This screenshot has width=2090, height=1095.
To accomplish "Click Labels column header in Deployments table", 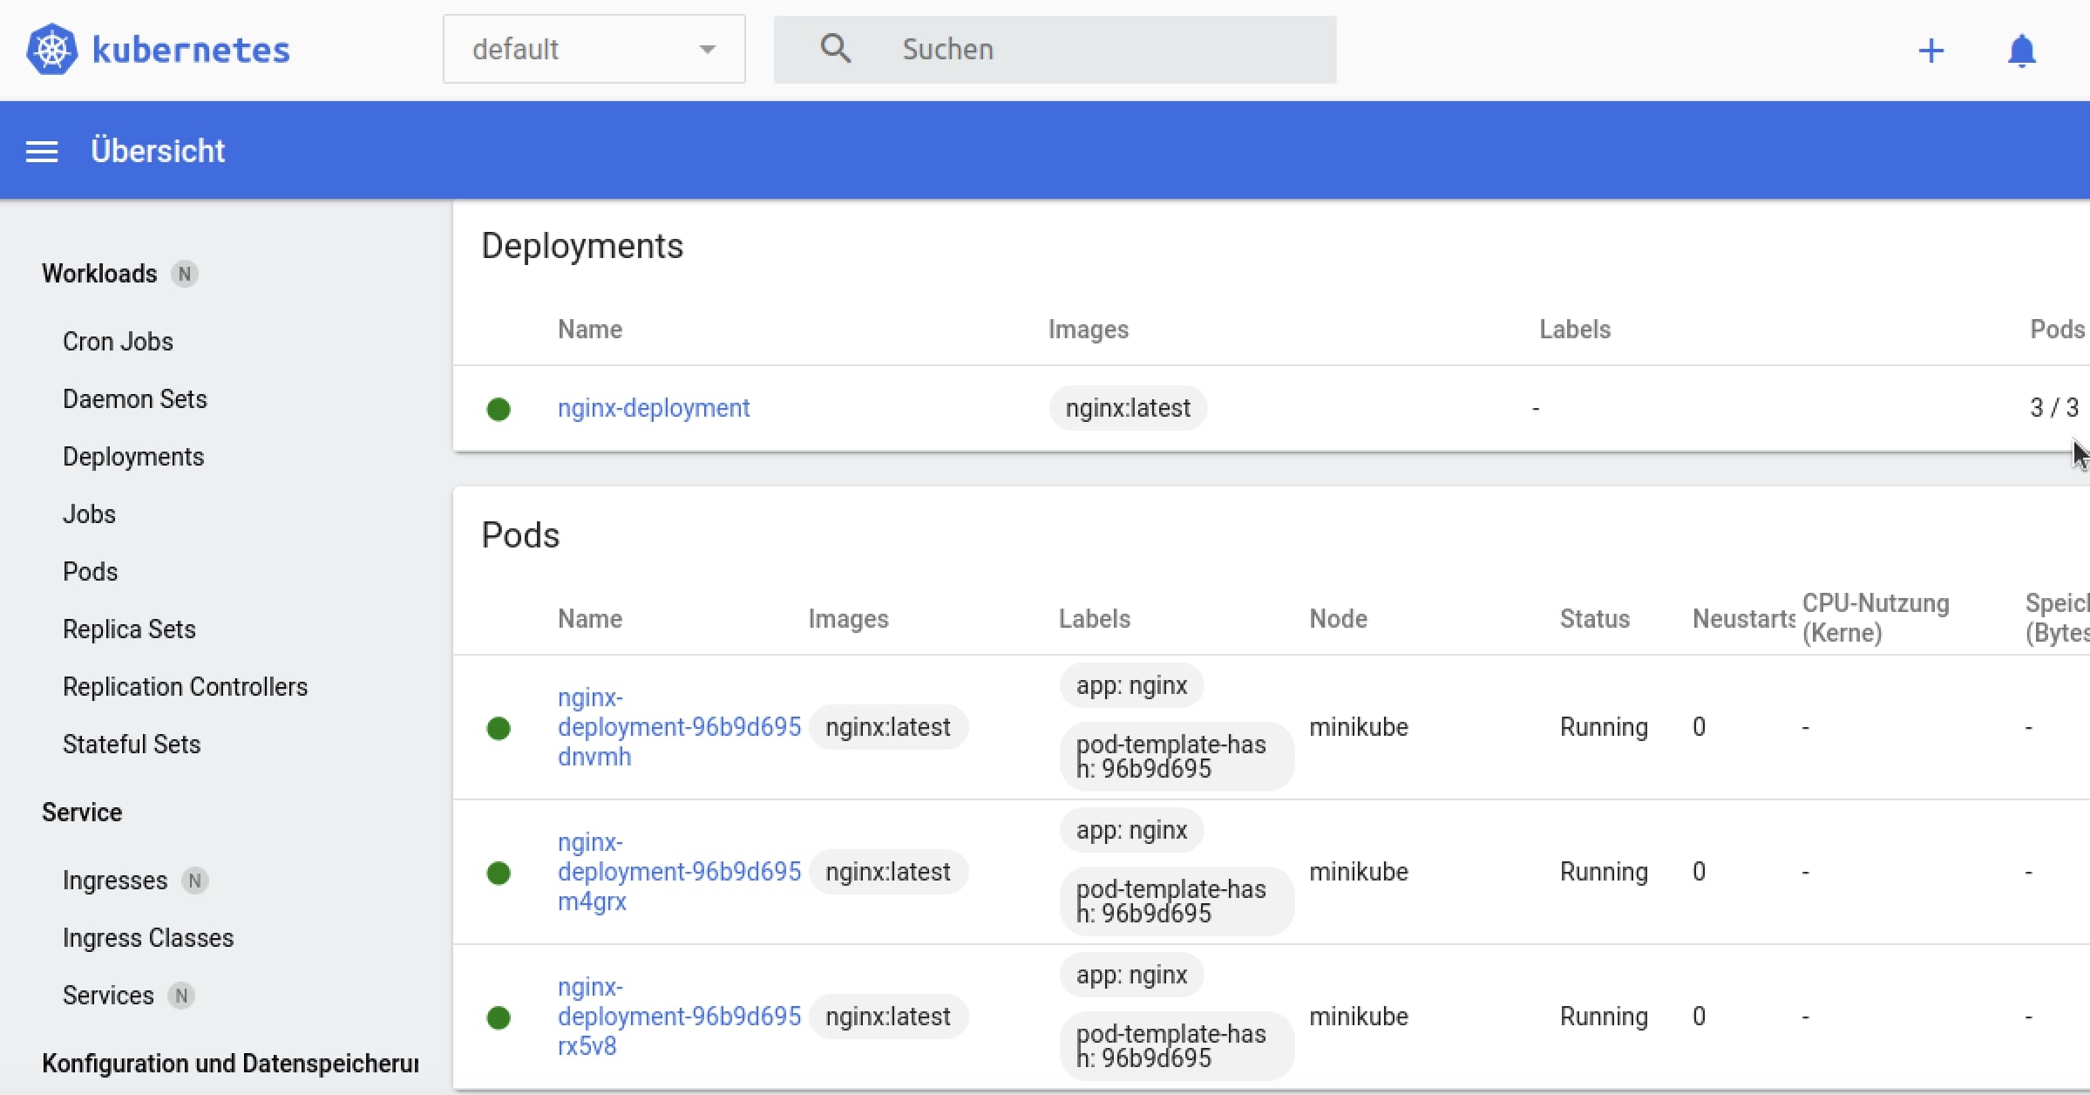I will click(x=1575, y=330).
